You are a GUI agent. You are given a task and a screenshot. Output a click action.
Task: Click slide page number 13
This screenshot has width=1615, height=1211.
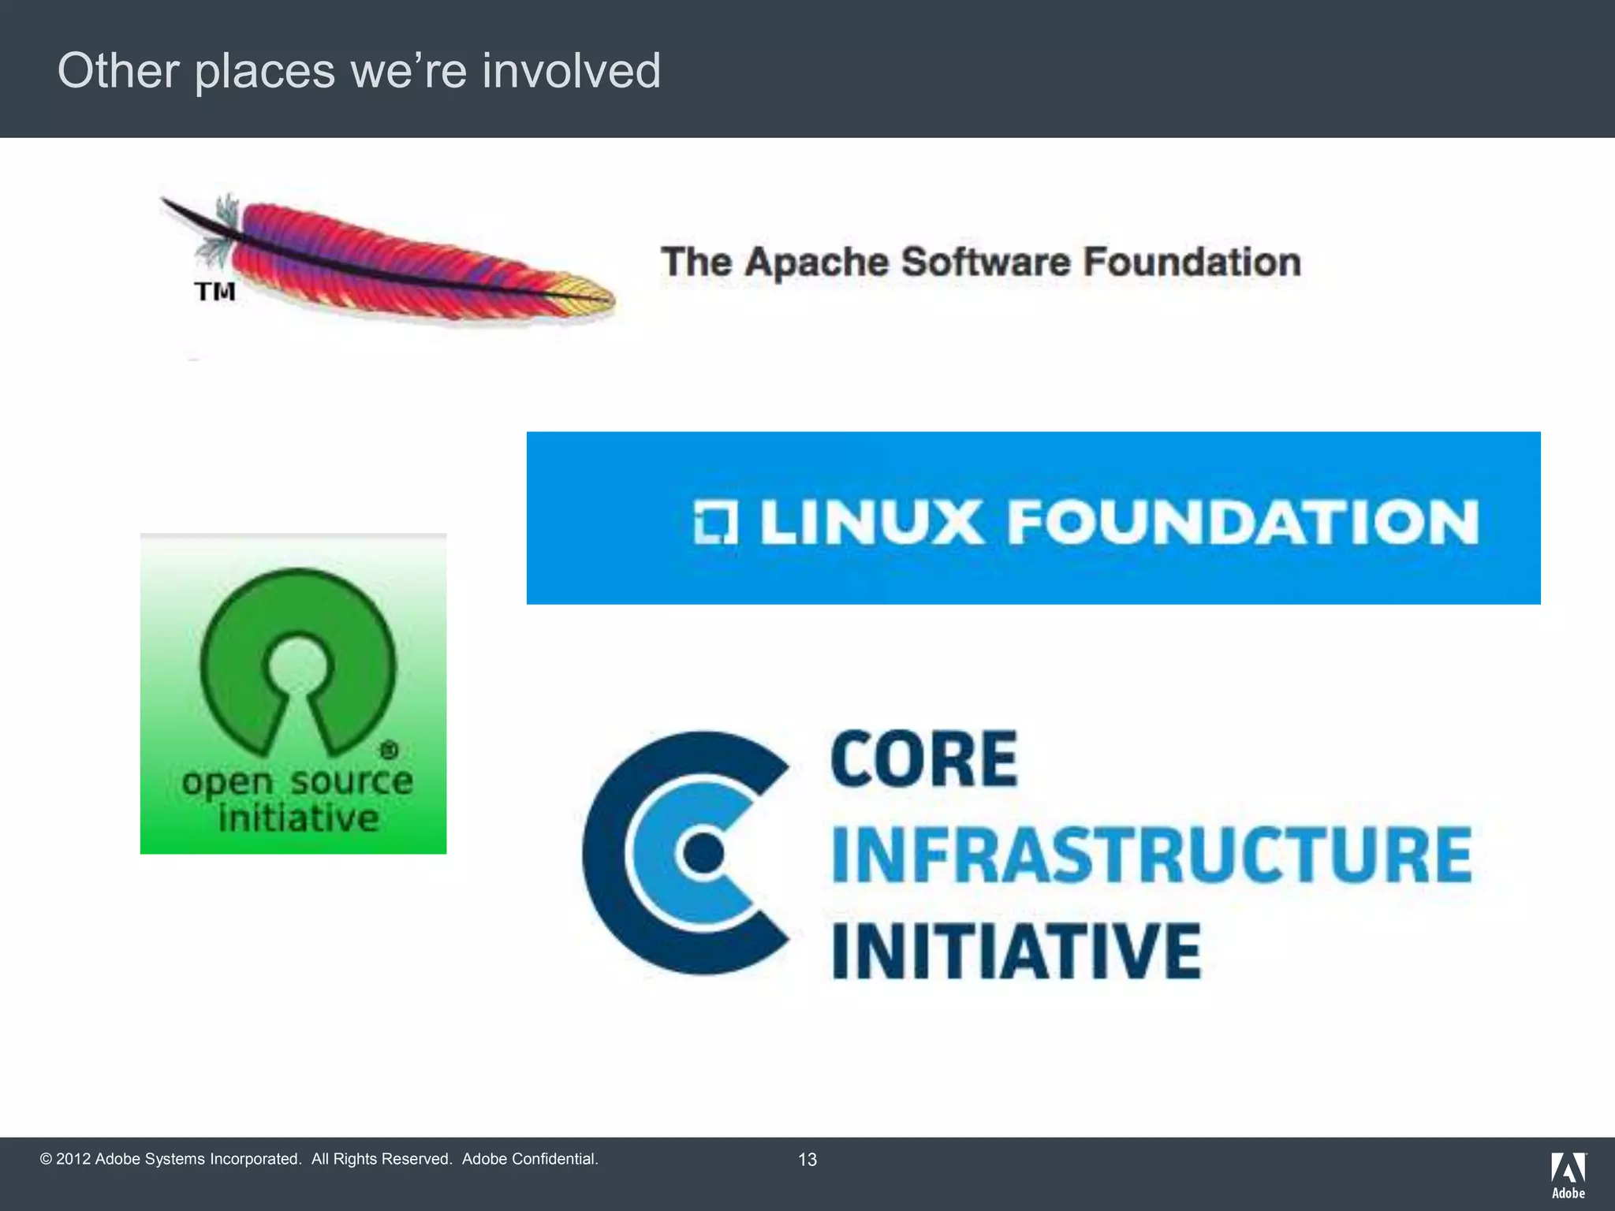click(807, 1159)
